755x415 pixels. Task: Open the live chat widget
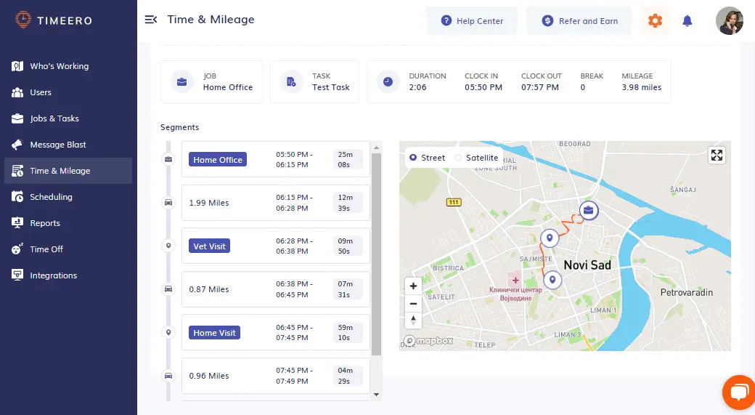point(738,393)
